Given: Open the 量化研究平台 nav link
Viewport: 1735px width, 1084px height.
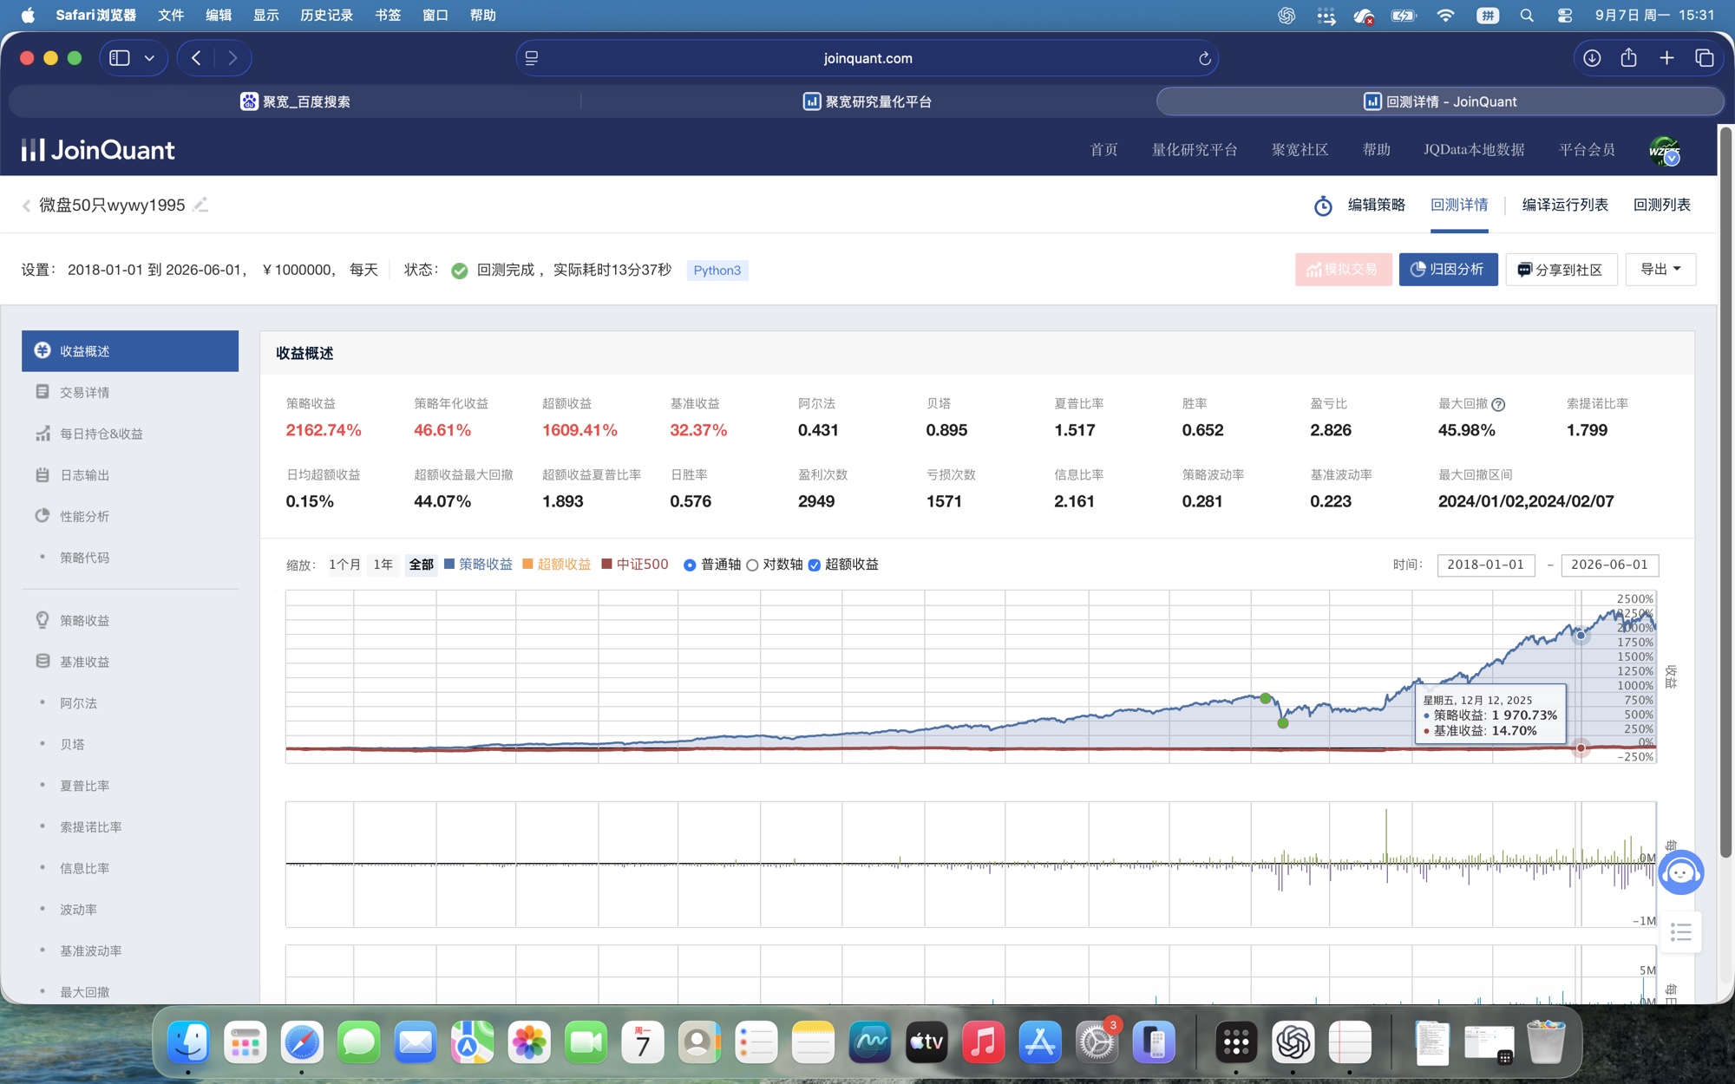Looking at the screenshot, I should [x=1194, y=150].
